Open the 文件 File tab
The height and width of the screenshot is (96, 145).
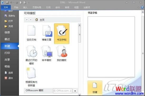point(6,7)
